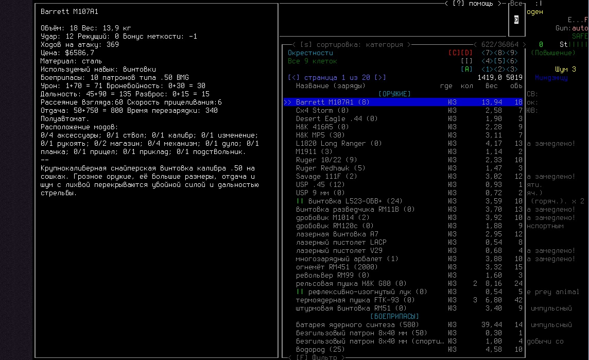Click the 622/36864 counter
The height and width of the screenshot is (360, 589).
pos(499,45)
